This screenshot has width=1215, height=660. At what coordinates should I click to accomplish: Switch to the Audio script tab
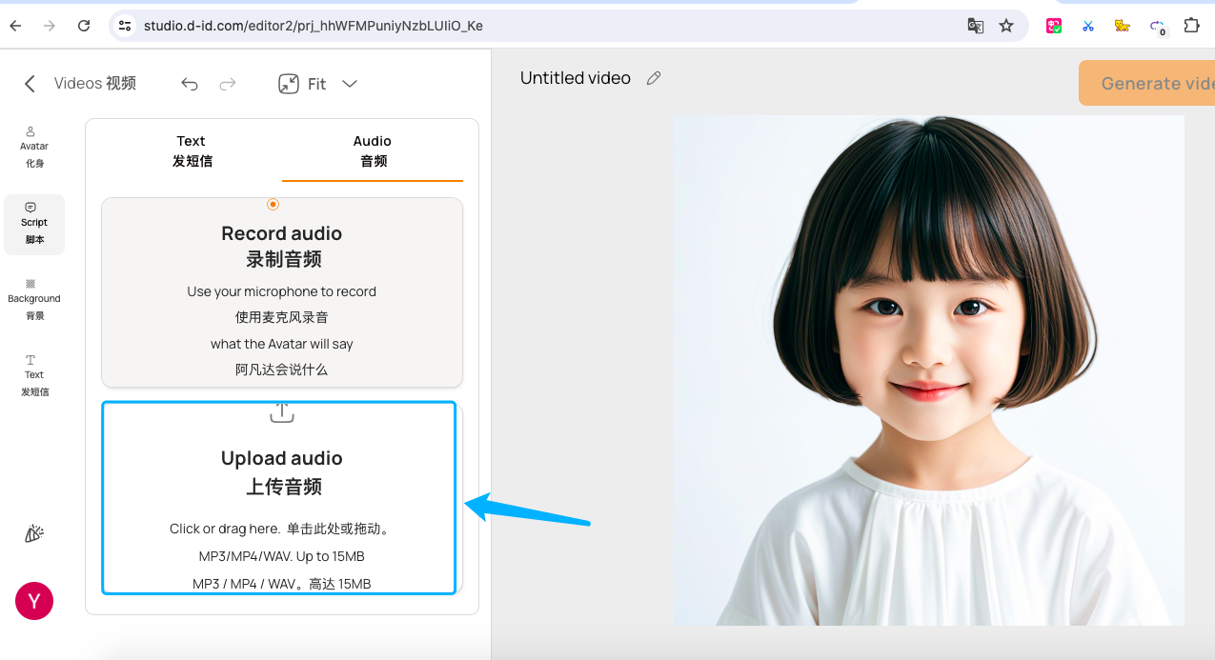click(x=373, y=150)
